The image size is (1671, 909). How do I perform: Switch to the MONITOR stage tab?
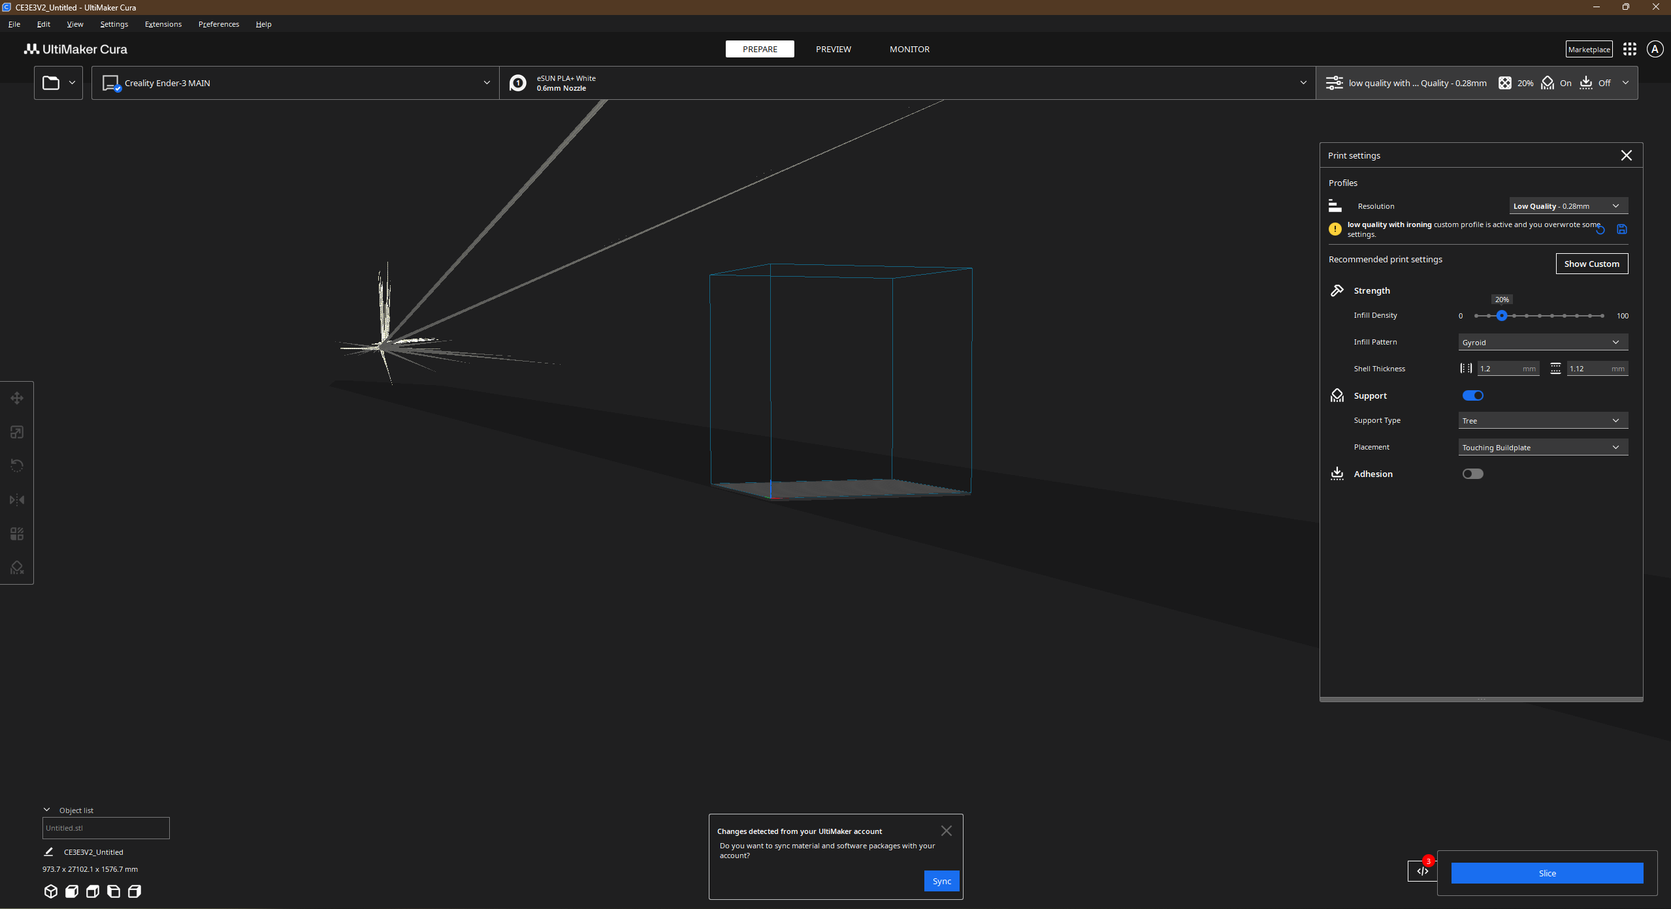click(x=909, y=49)
